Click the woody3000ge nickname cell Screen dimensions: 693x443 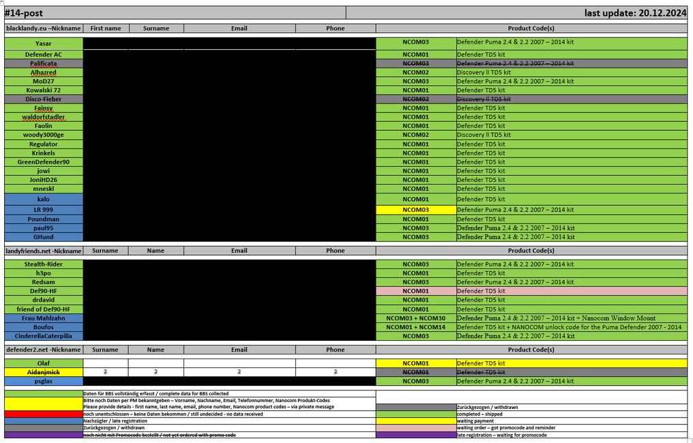click(44, 135)
